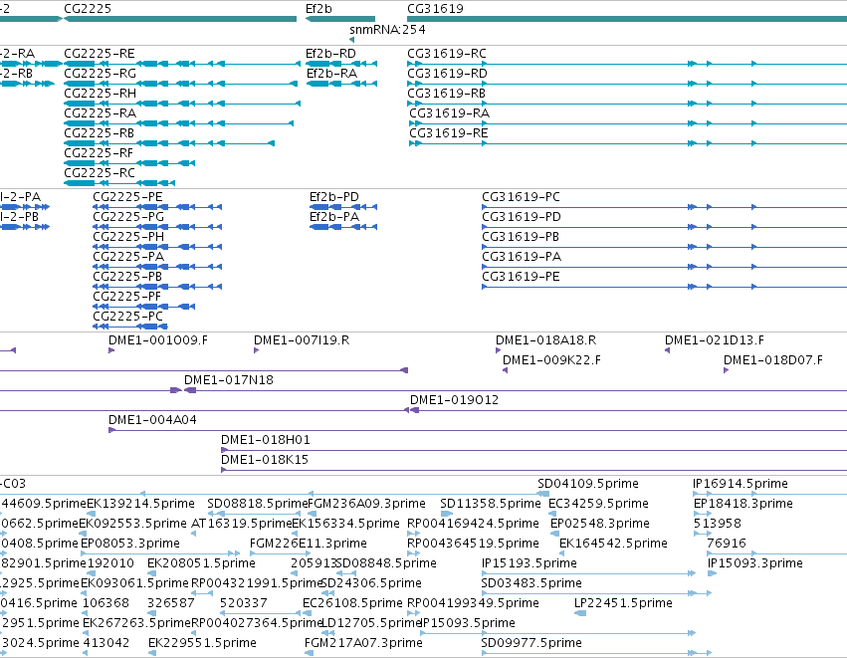
Task: Click EST IP16914.5prime label
Action: 741,485
